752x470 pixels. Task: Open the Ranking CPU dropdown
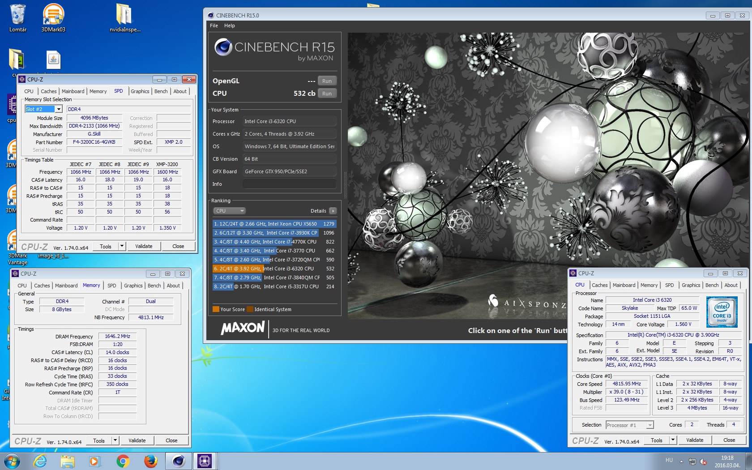click(229, 211)
